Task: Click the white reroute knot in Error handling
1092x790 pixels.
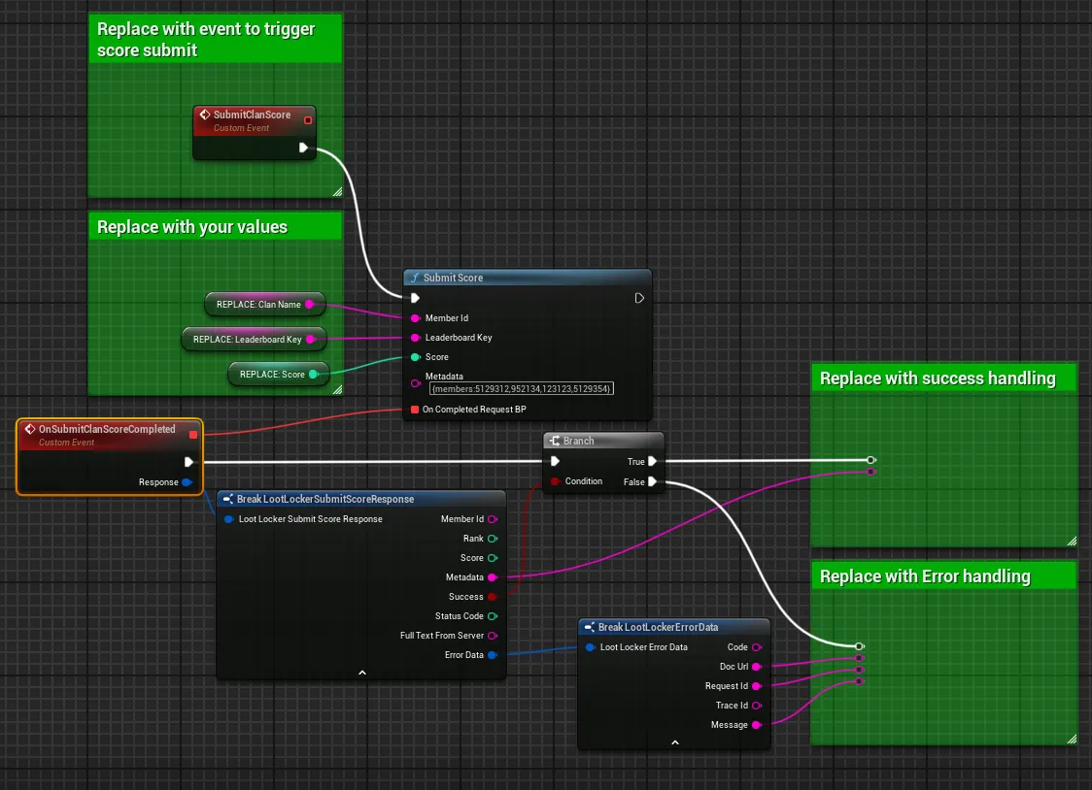Action: pos(860,646)
